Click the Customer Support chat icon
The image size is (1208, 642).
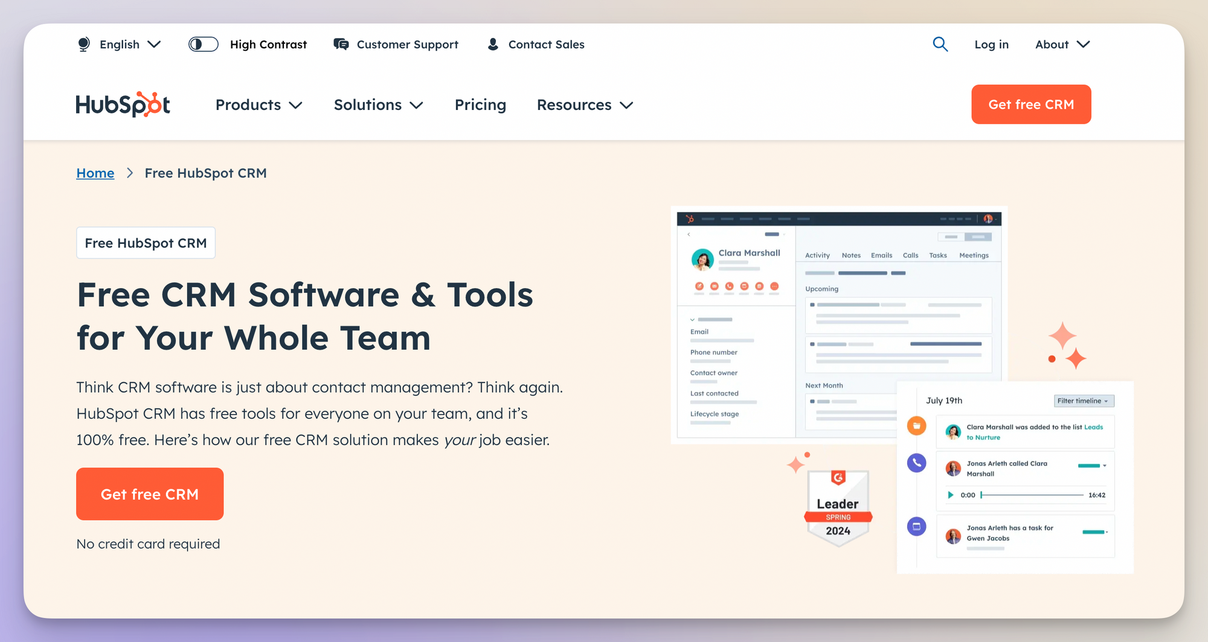[341, 44]
